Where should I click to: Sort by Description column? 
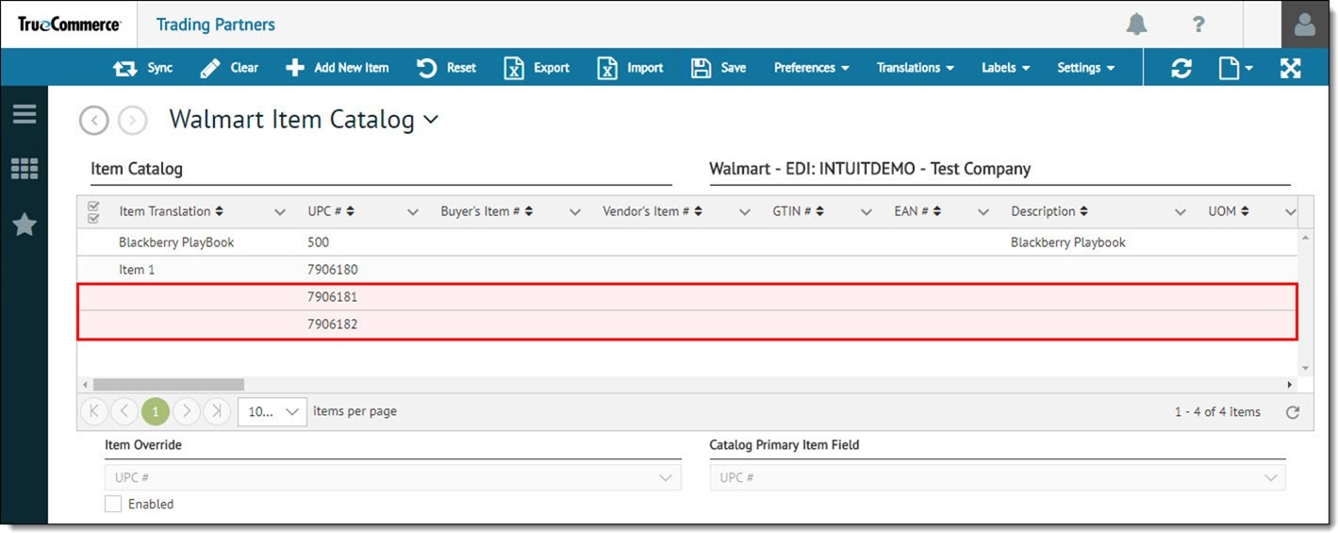(x=1049, y=211)
